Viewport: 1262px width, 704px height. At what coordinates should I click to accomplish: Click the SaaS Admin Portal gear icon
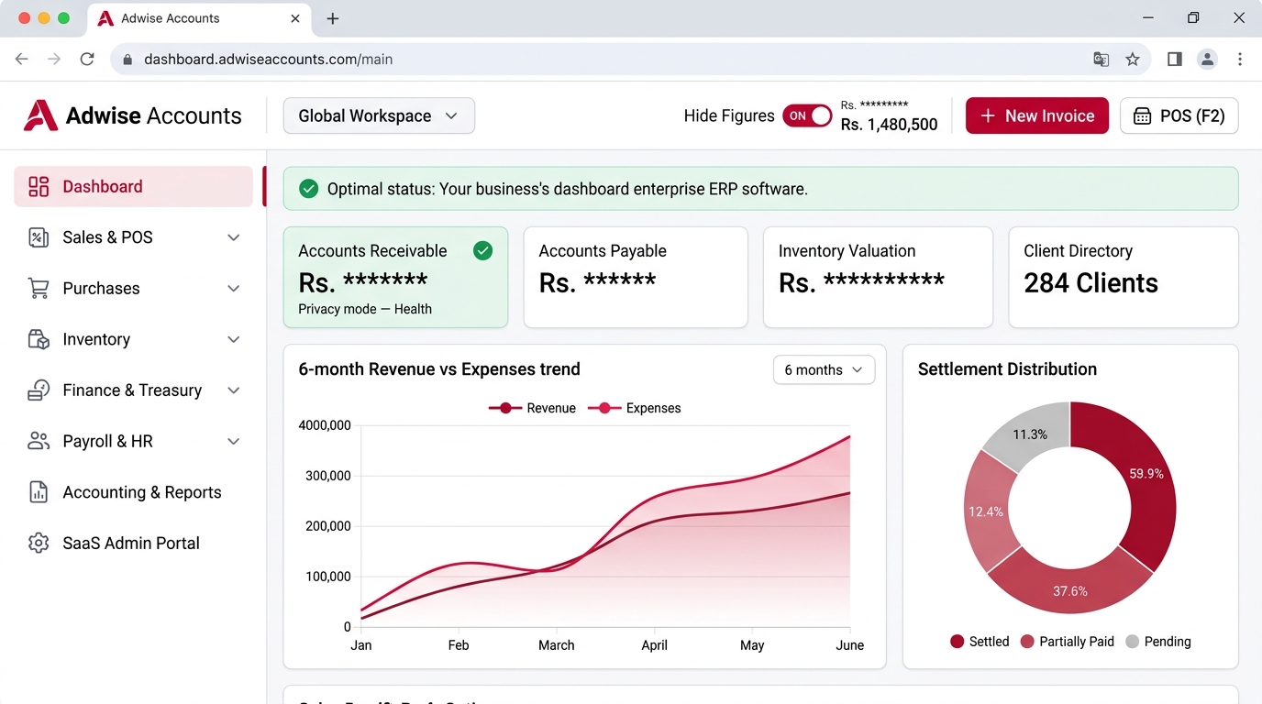(39, 544)
